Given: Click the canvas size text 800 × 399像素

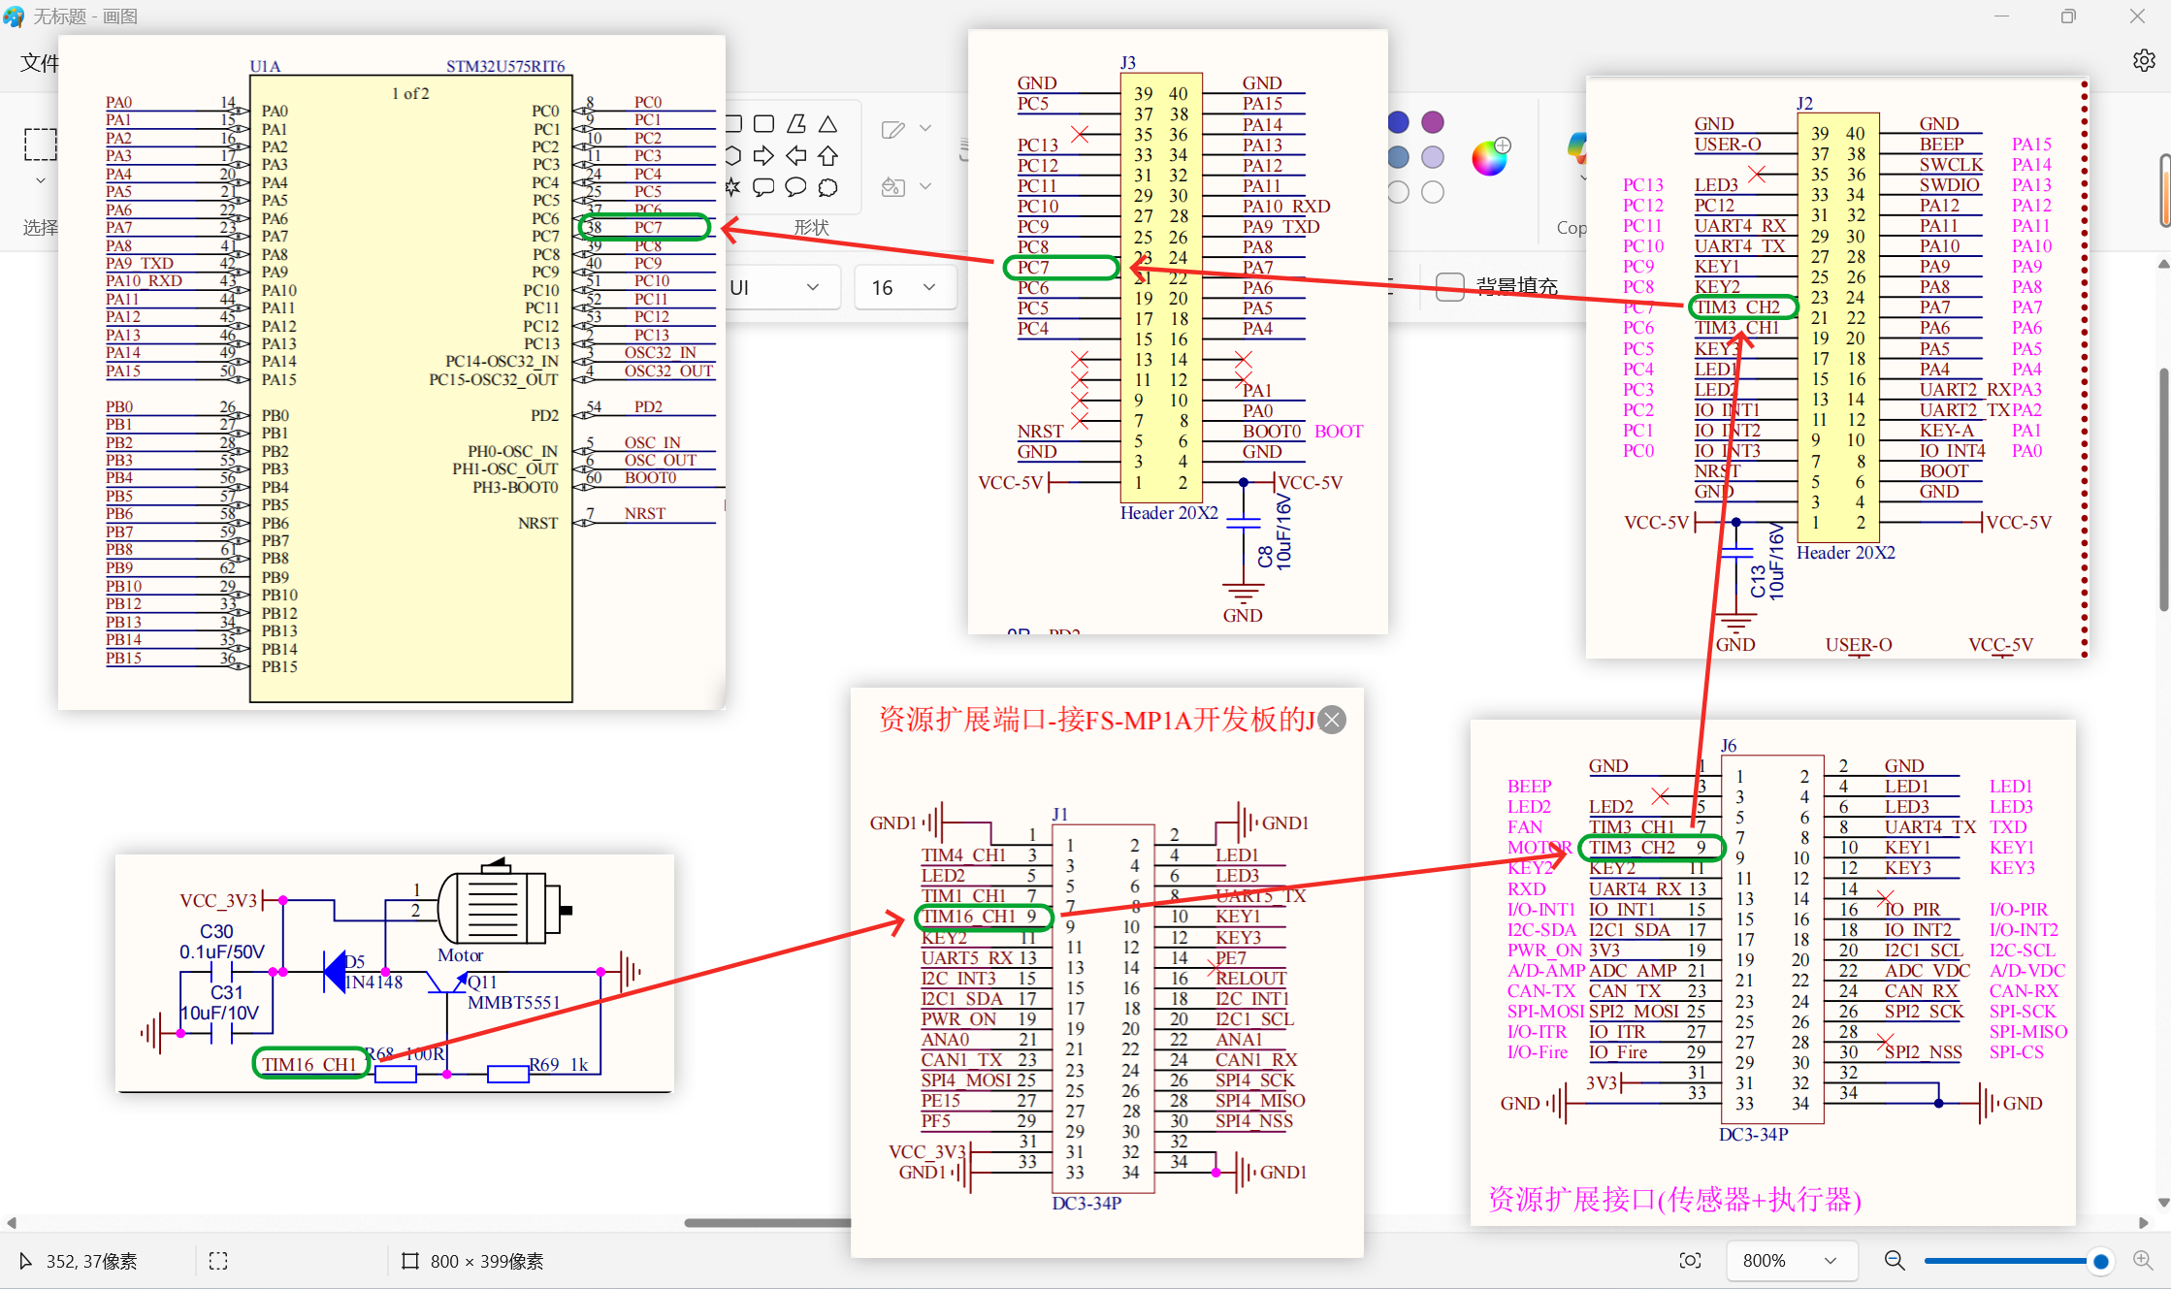Looking at the screenshot, I should pyautogui.click(x=487, y=1261).
